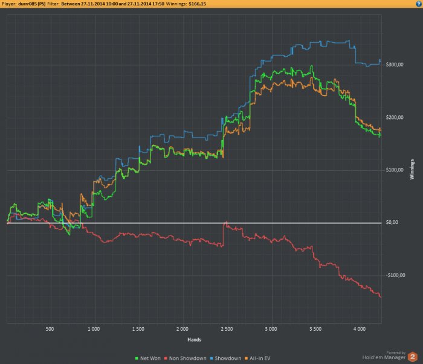Viewport: 423px width, 364px height.
Task: Click the -$100,00 axis label
Action: coord(395,275)
